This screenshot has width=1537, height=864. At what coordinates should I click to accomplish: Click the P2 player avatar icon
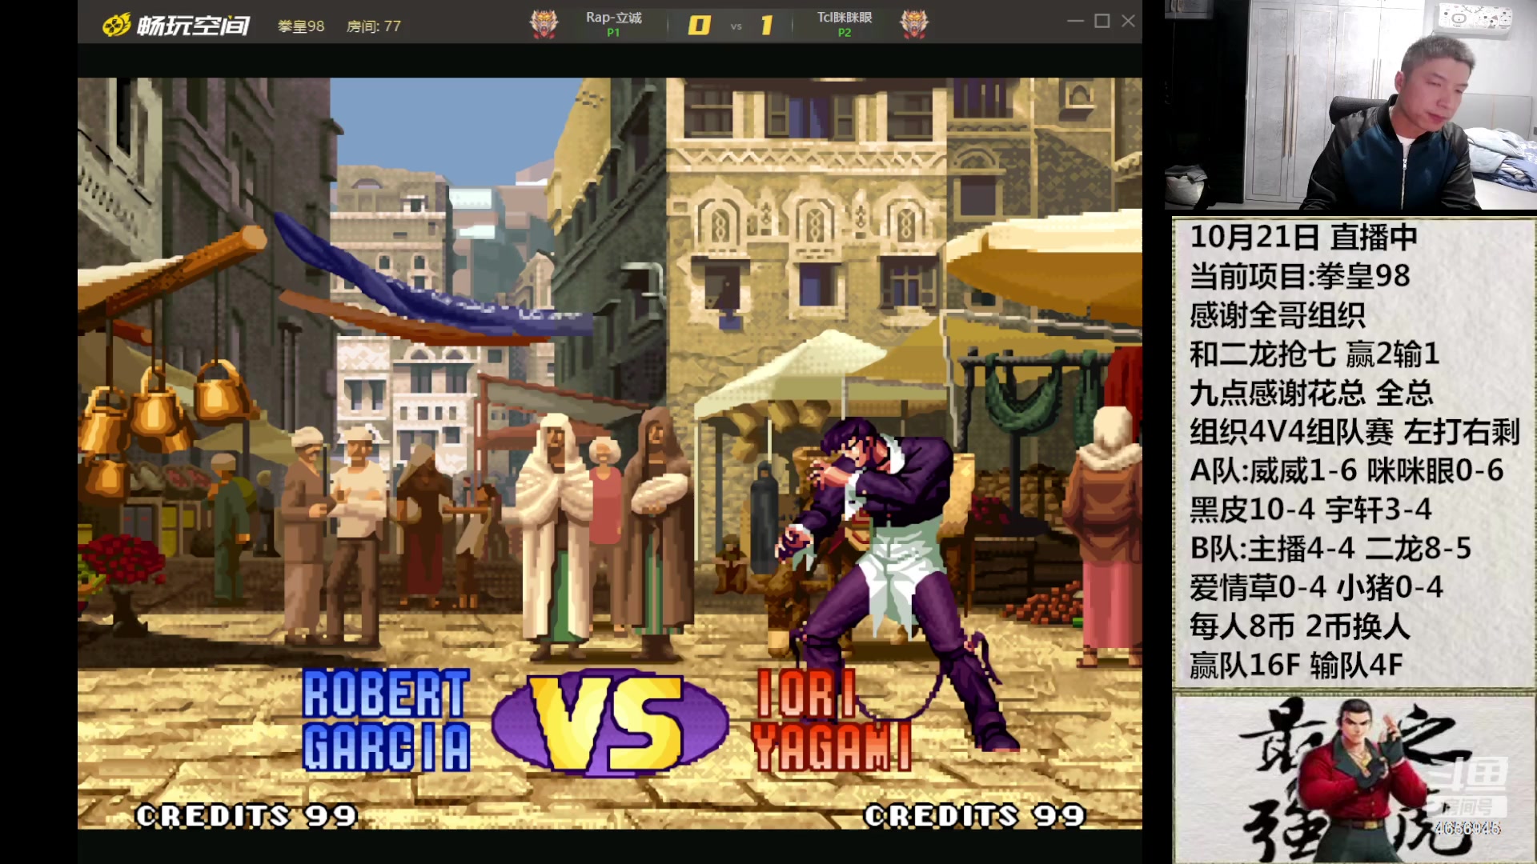point(914,24)
